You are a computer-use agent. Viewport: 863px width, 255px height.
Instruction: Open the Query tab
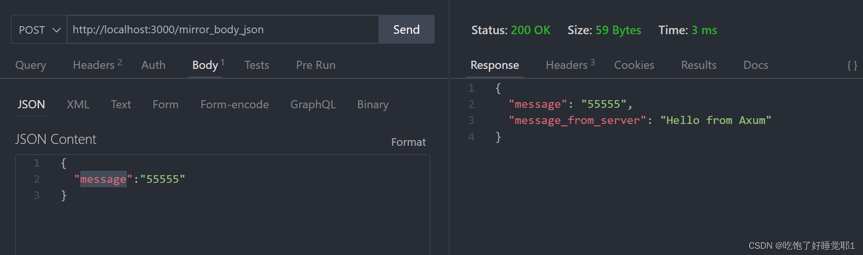pyautogui.click(x=31, y=65)
